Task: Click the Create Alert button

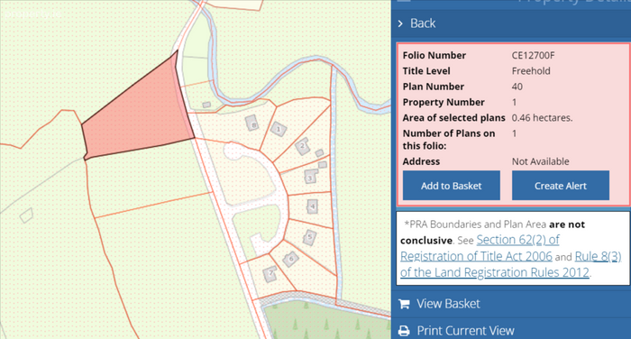Action: coord(561,186)
